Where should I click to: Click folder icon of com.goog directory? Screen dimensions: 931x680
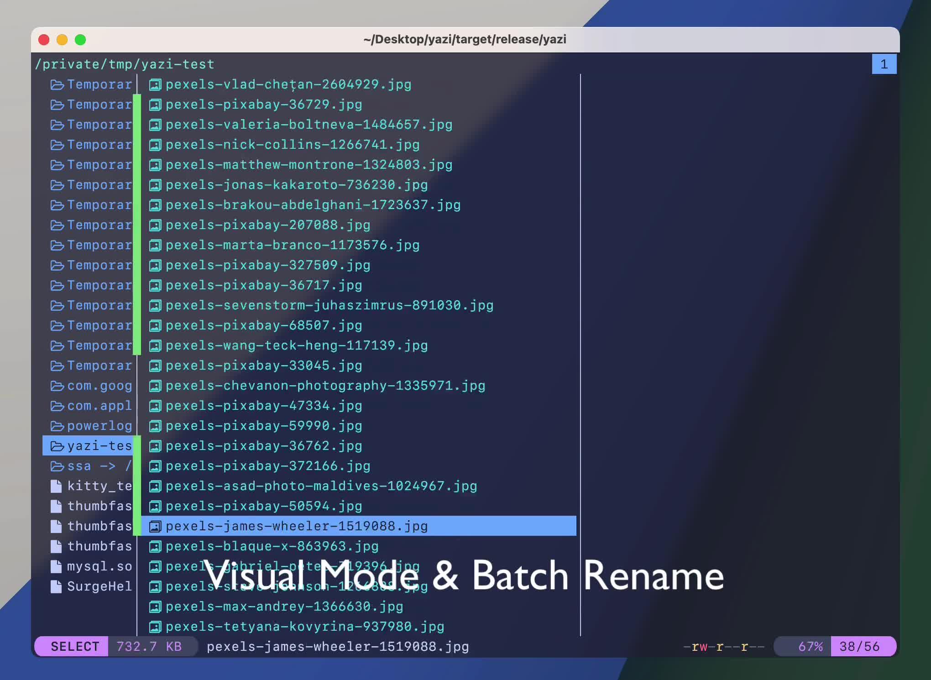[57, 386]
